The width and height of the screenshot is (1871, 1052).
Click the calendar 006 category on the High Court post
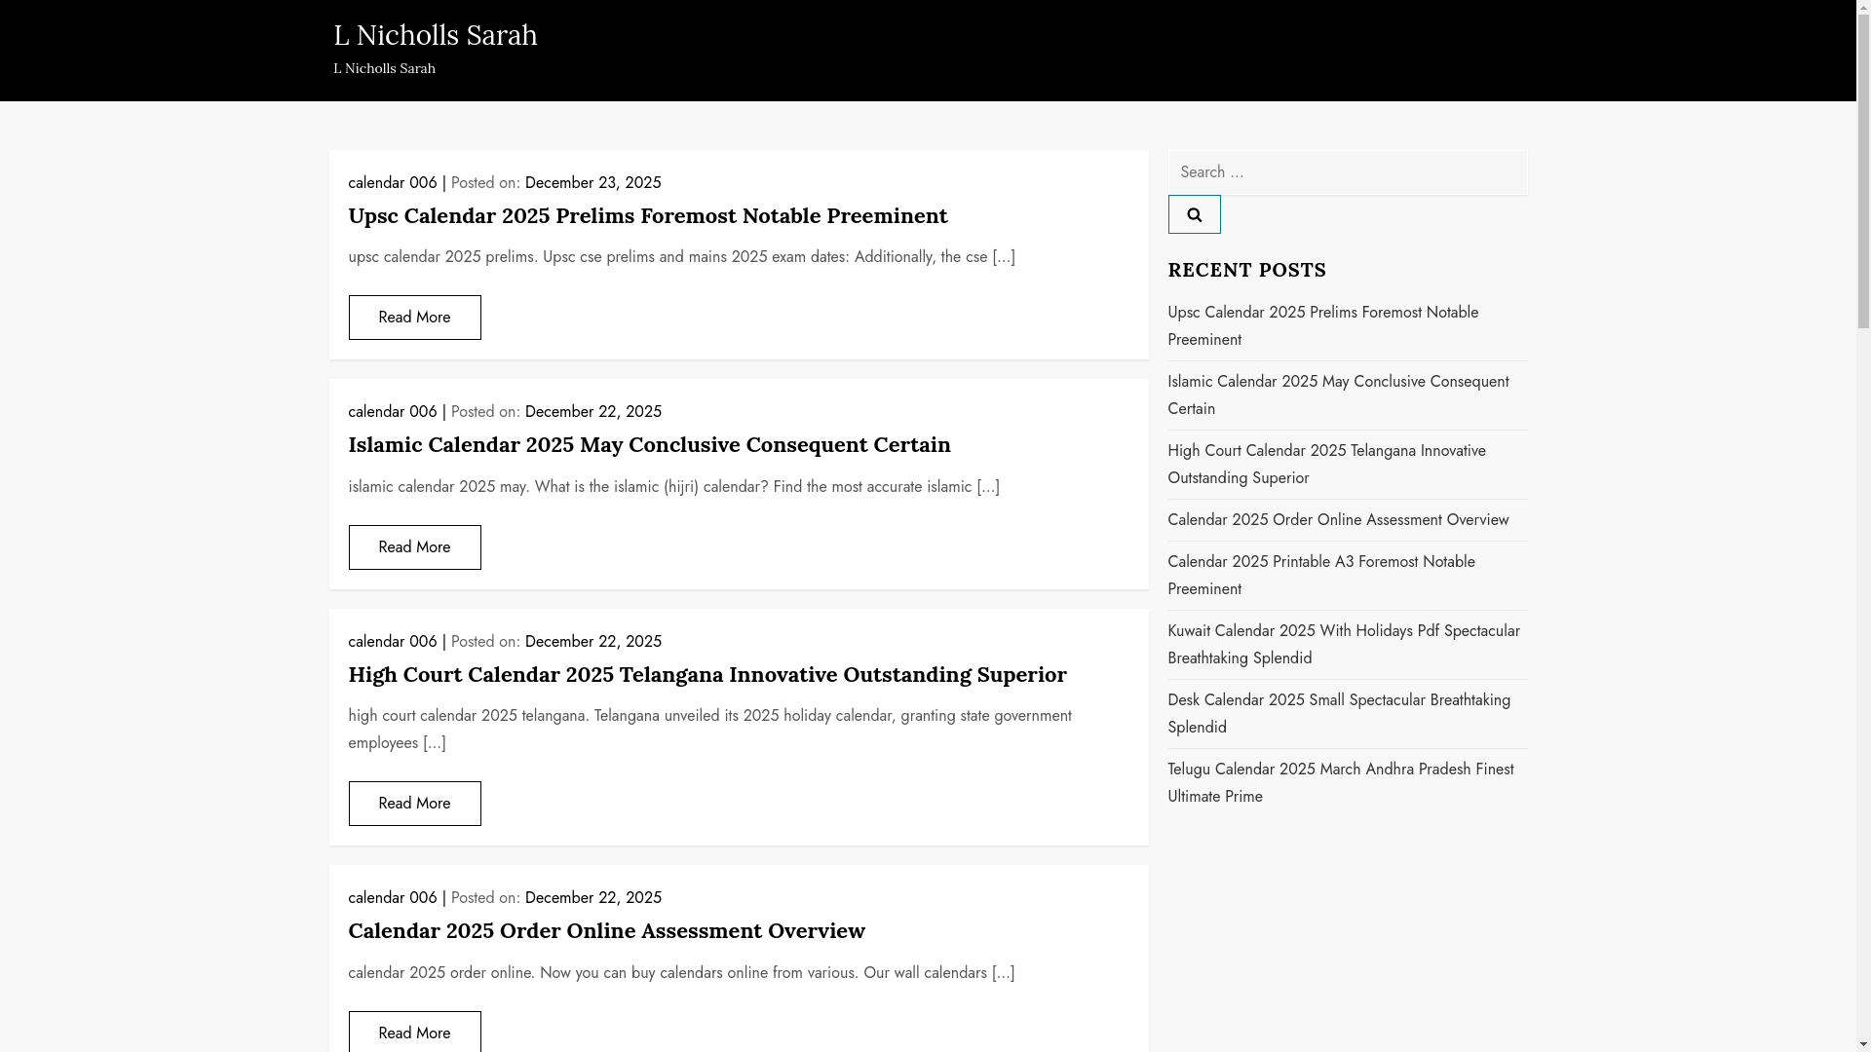tap(392, 642)
